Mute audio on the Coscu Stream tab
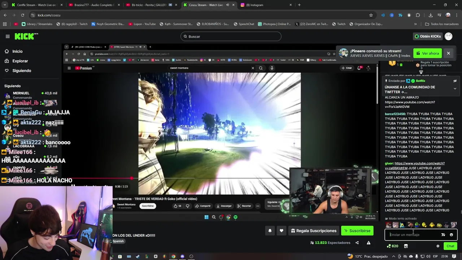This screenshot has width=462, height=260. point(227,5)
